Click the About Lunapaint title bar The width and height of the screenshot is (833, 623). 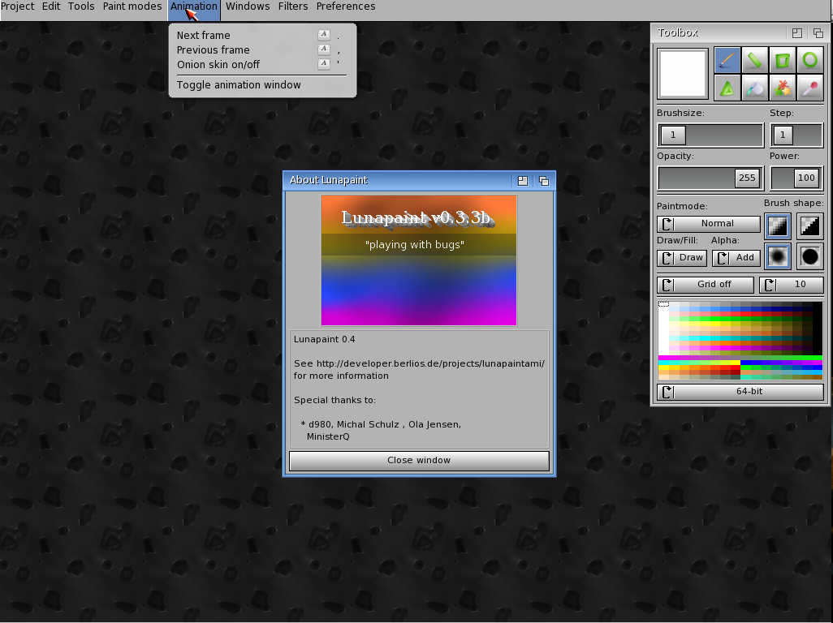tap(399, 180)
